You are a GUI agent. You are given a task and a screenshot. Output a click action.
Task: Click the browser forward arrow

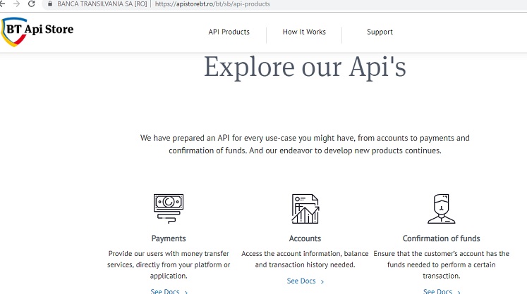tap(16, 4)
